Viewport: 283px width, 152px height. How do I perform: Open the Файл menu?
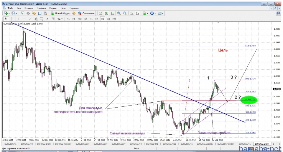coord(10,8)
